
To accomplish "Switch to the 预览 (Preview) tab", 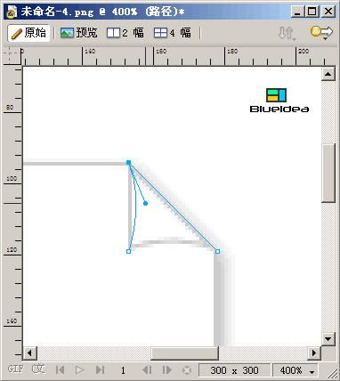I will (x=79, y=33).
